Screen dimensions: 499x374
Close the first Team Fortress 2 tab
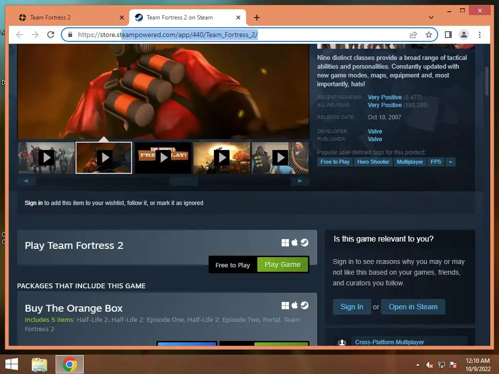(121, 18)
